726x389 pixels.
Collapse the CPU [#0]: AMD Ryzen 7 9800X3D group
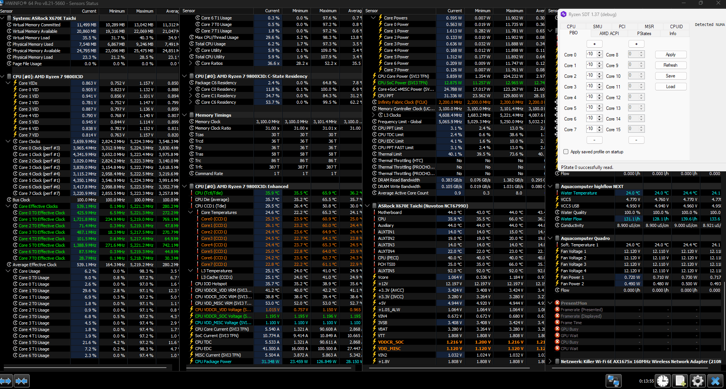click(x=3, y=76)
